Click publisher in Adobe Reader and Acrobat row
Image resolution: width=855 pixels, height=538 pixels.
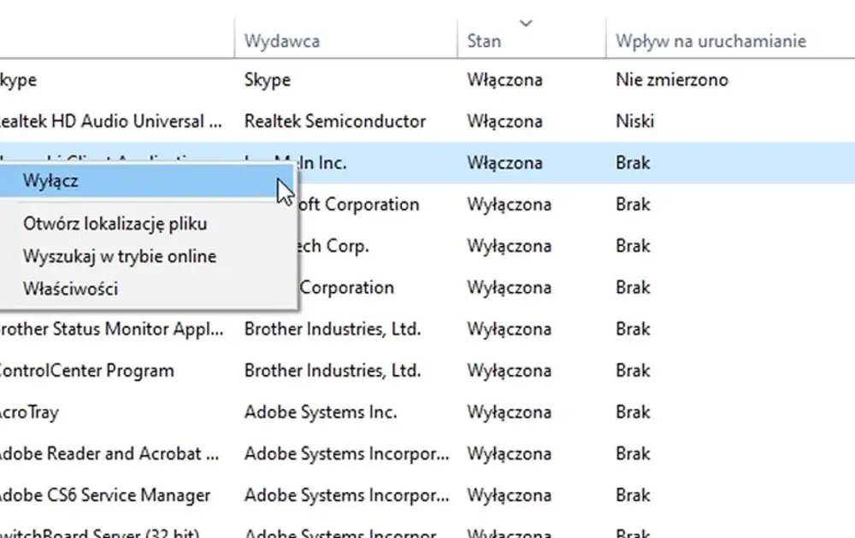(x=347, y=453)
